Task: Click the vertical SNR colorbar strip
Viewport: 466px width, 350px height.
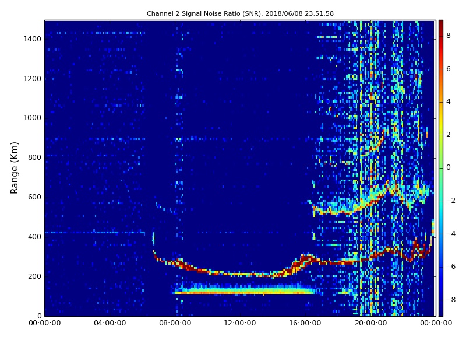Action: [441, 168]
